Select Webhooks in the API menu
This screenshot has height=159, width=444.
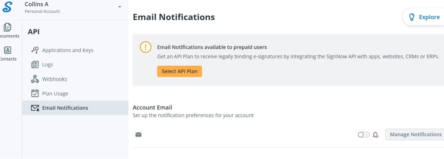[x=54, y=79]
